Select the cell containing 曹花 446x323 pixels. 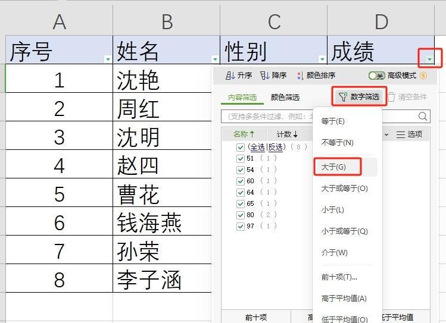point(162,193)
